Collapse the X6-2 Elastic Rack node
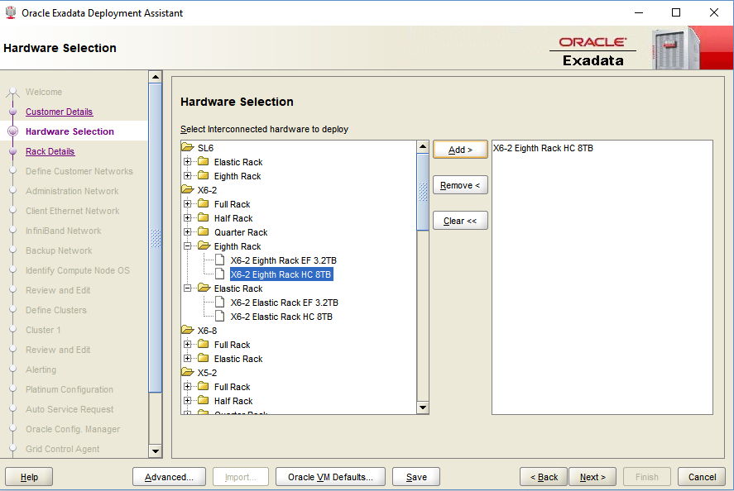Screen dimensions: 734x491 (188, 288)
